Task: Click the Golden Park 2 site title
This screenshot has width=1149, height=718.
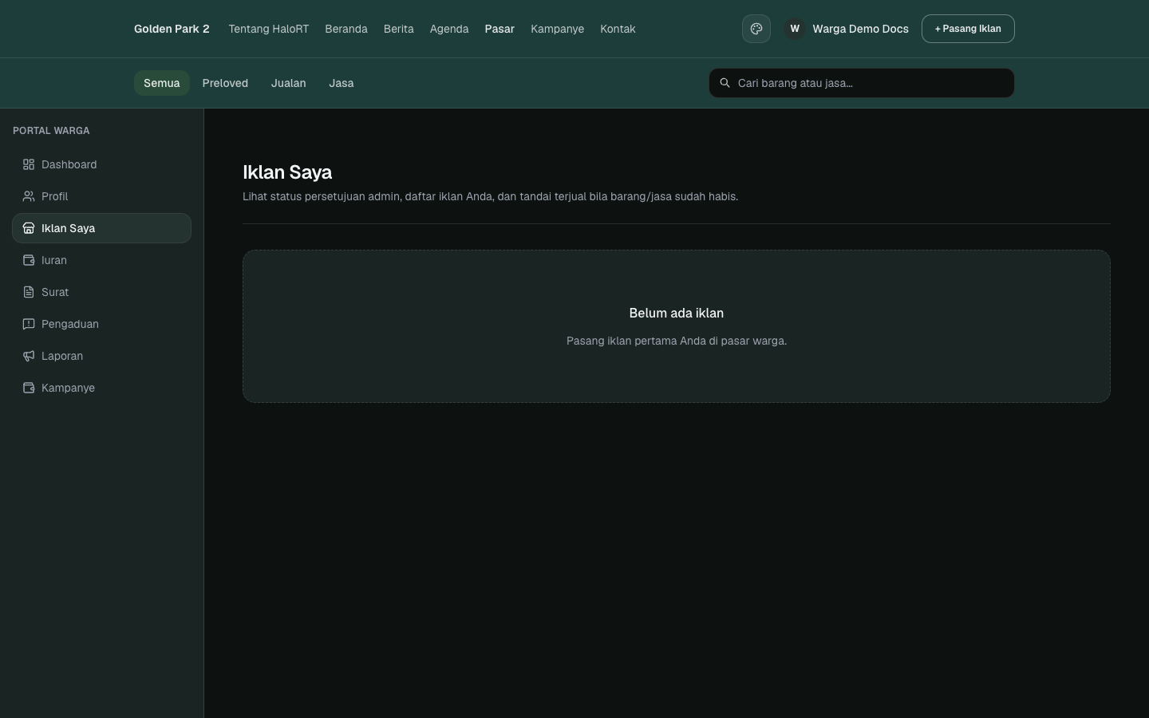Action: pyautogui.click(x=172, y=29)
